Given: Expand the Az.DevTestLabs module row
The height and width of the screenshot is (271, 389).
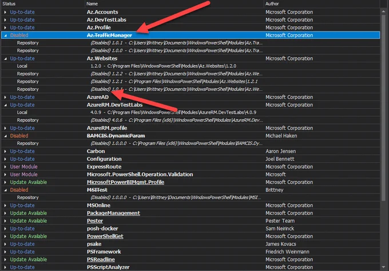Looking at the screenshot, I should click(x=5, y=20).
